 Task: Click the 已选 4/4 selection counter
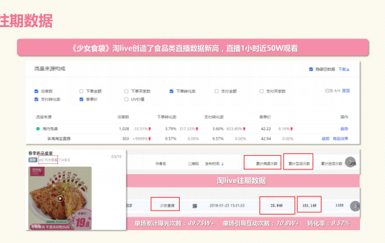click(x=333, y=91)
